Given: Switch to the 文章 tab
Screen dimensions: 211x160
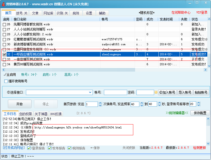Looking at the screenshot, I should [x=35, y=13].
